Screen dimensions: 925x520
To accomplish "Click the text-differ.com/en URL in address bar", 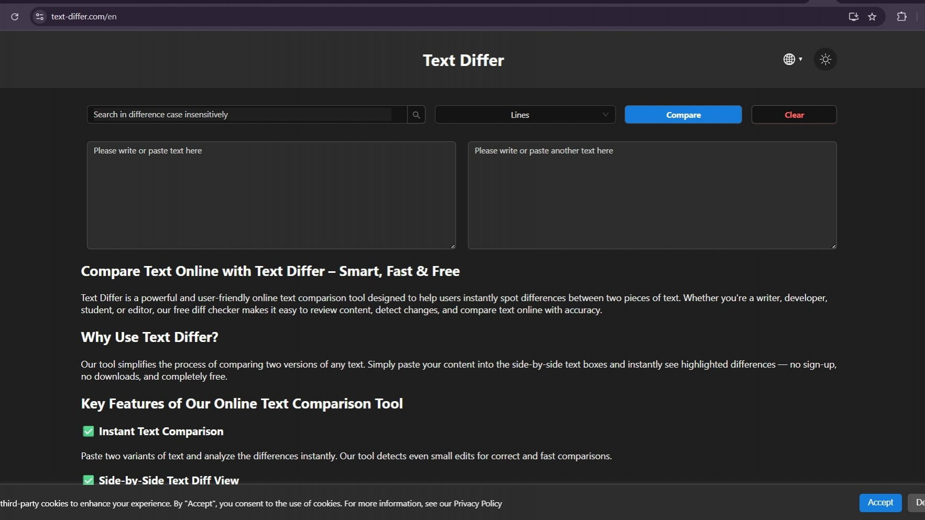I will click(x=84, y=17).
